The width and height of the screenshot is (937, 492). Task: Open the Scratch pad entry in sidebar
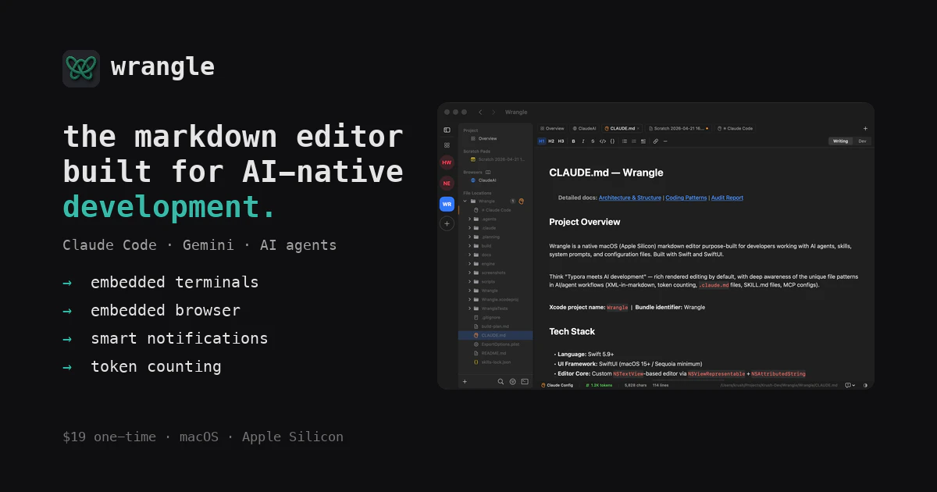point(496,159)
